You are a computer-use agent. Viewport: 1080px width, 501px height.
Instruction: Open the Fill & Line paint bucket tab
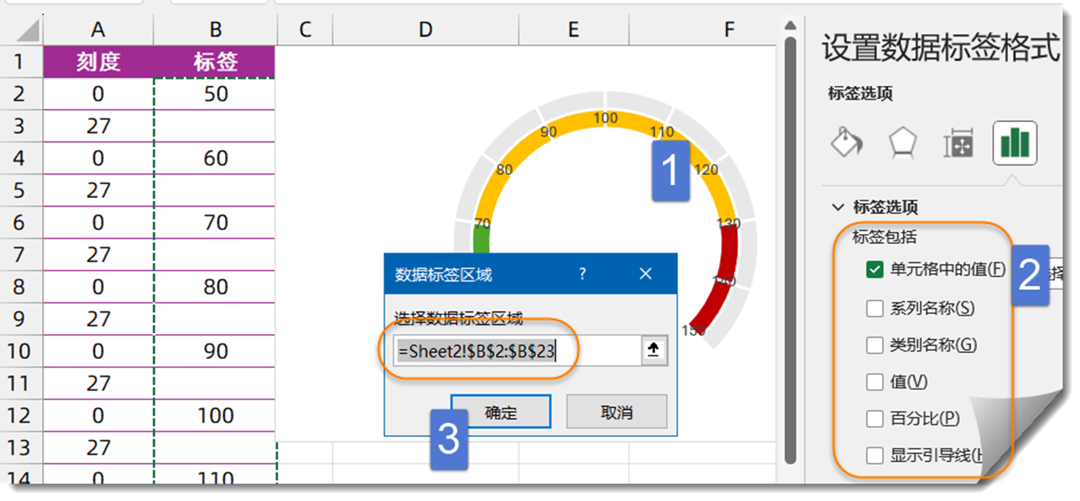(847, 143)
